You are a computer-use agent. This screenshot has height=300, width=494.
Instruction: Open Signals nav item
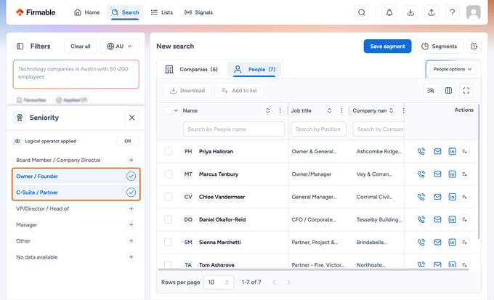198,12
